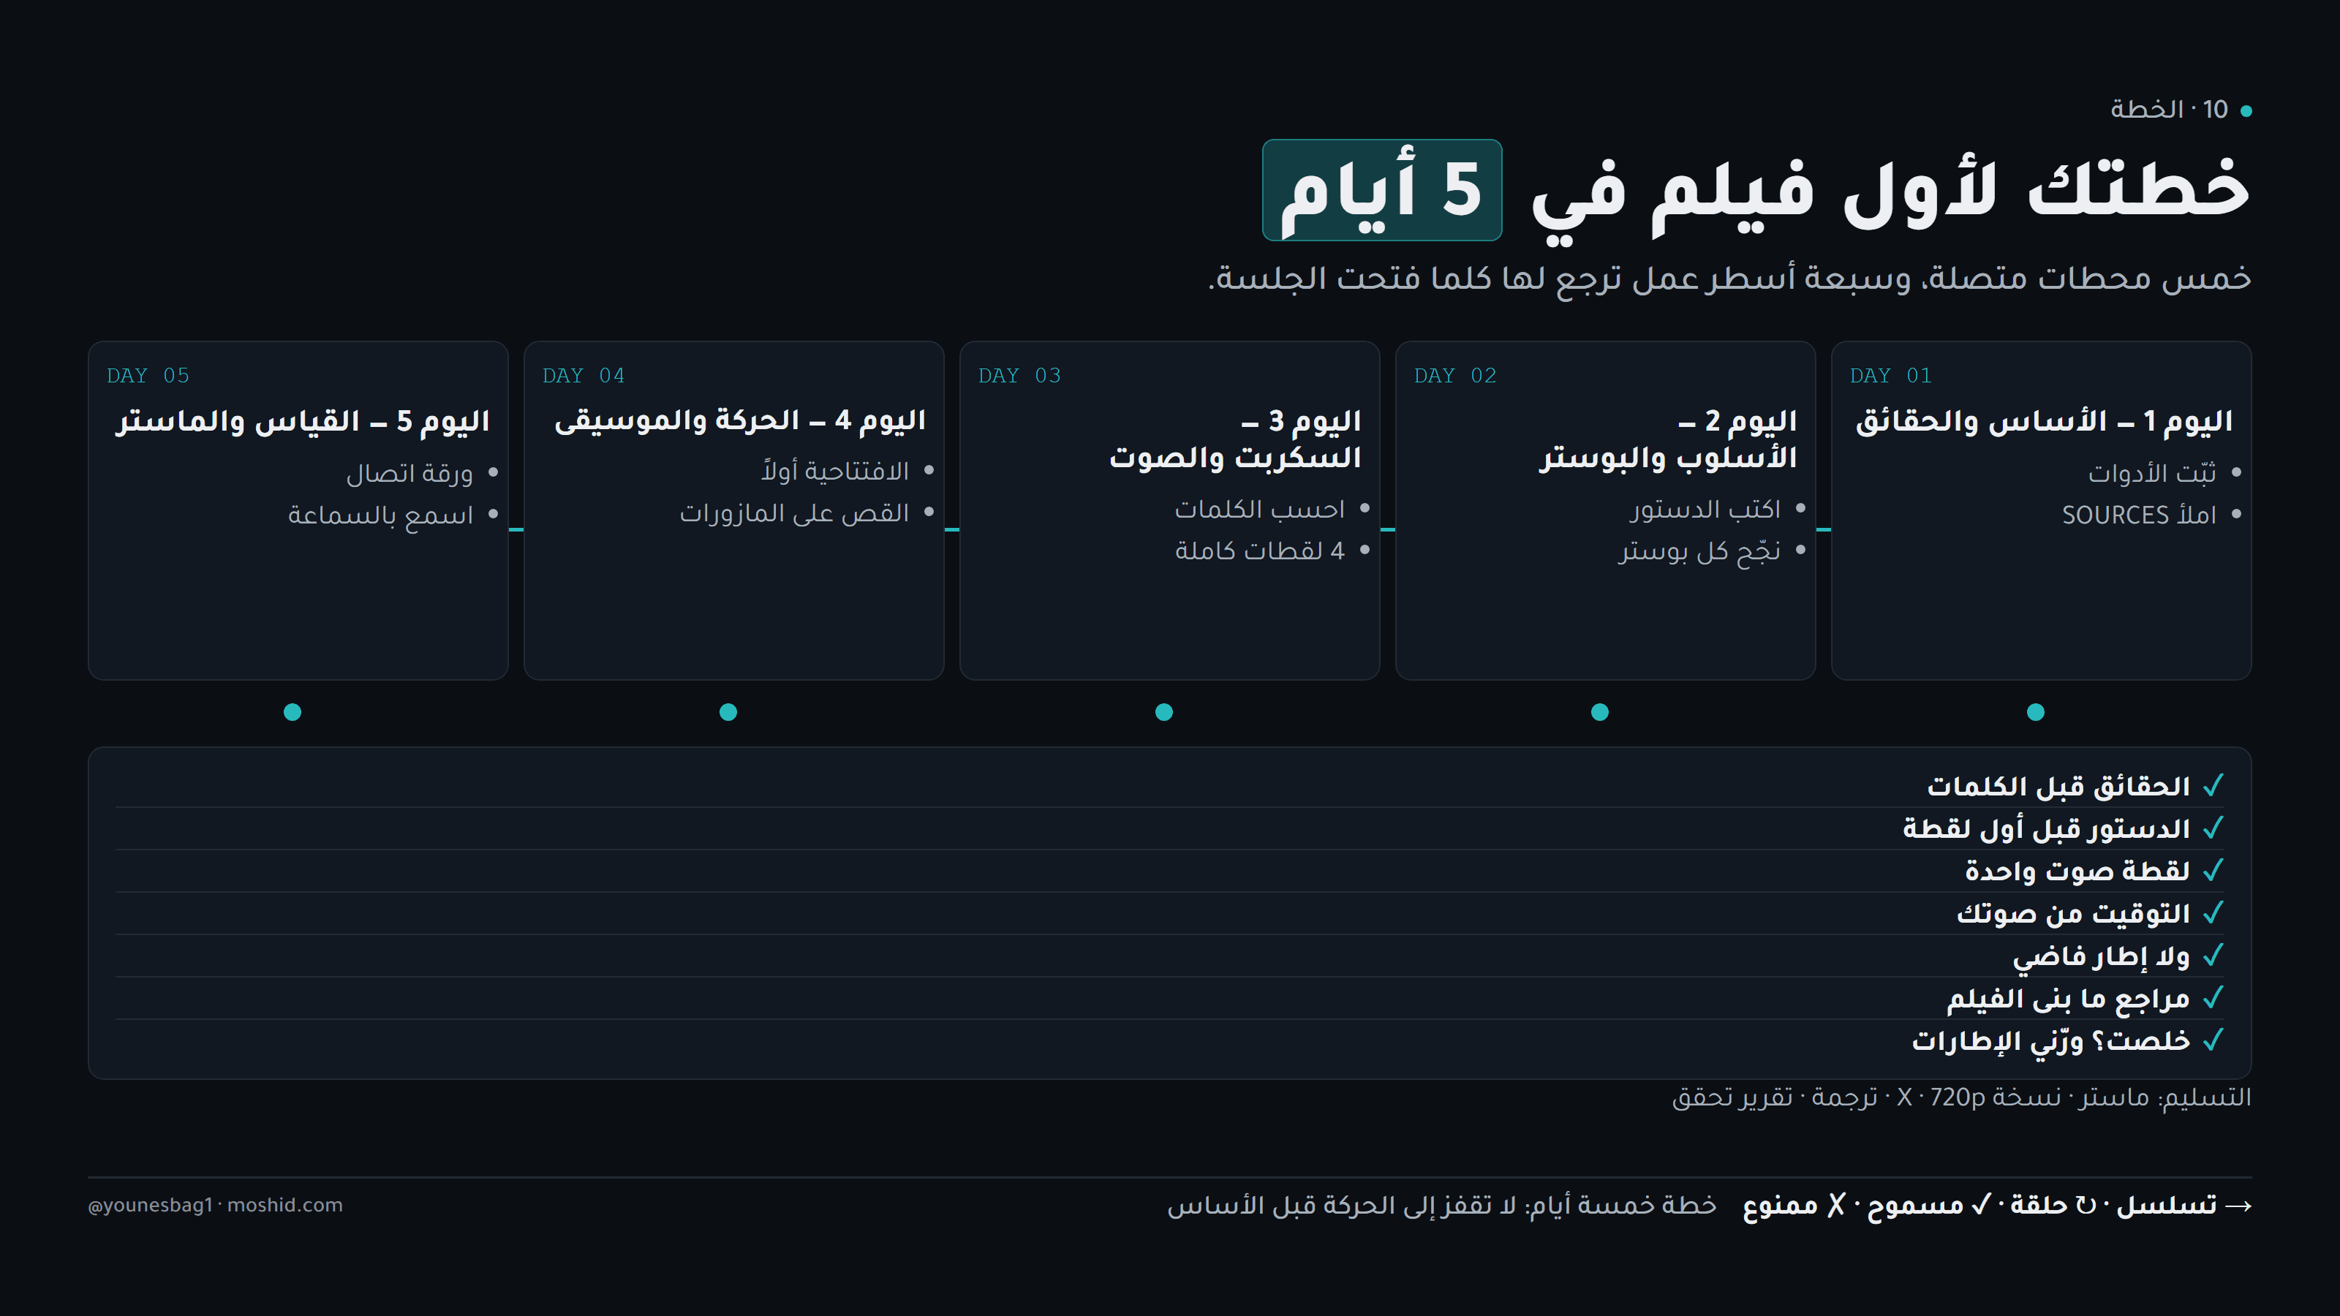Click the delivery line التسليم: ماستر · نسخة 720p
This screenshot has height=1316, width=2340.
coord(1962,1098)
